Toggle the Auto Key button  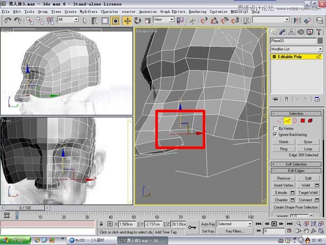point(208,224)
